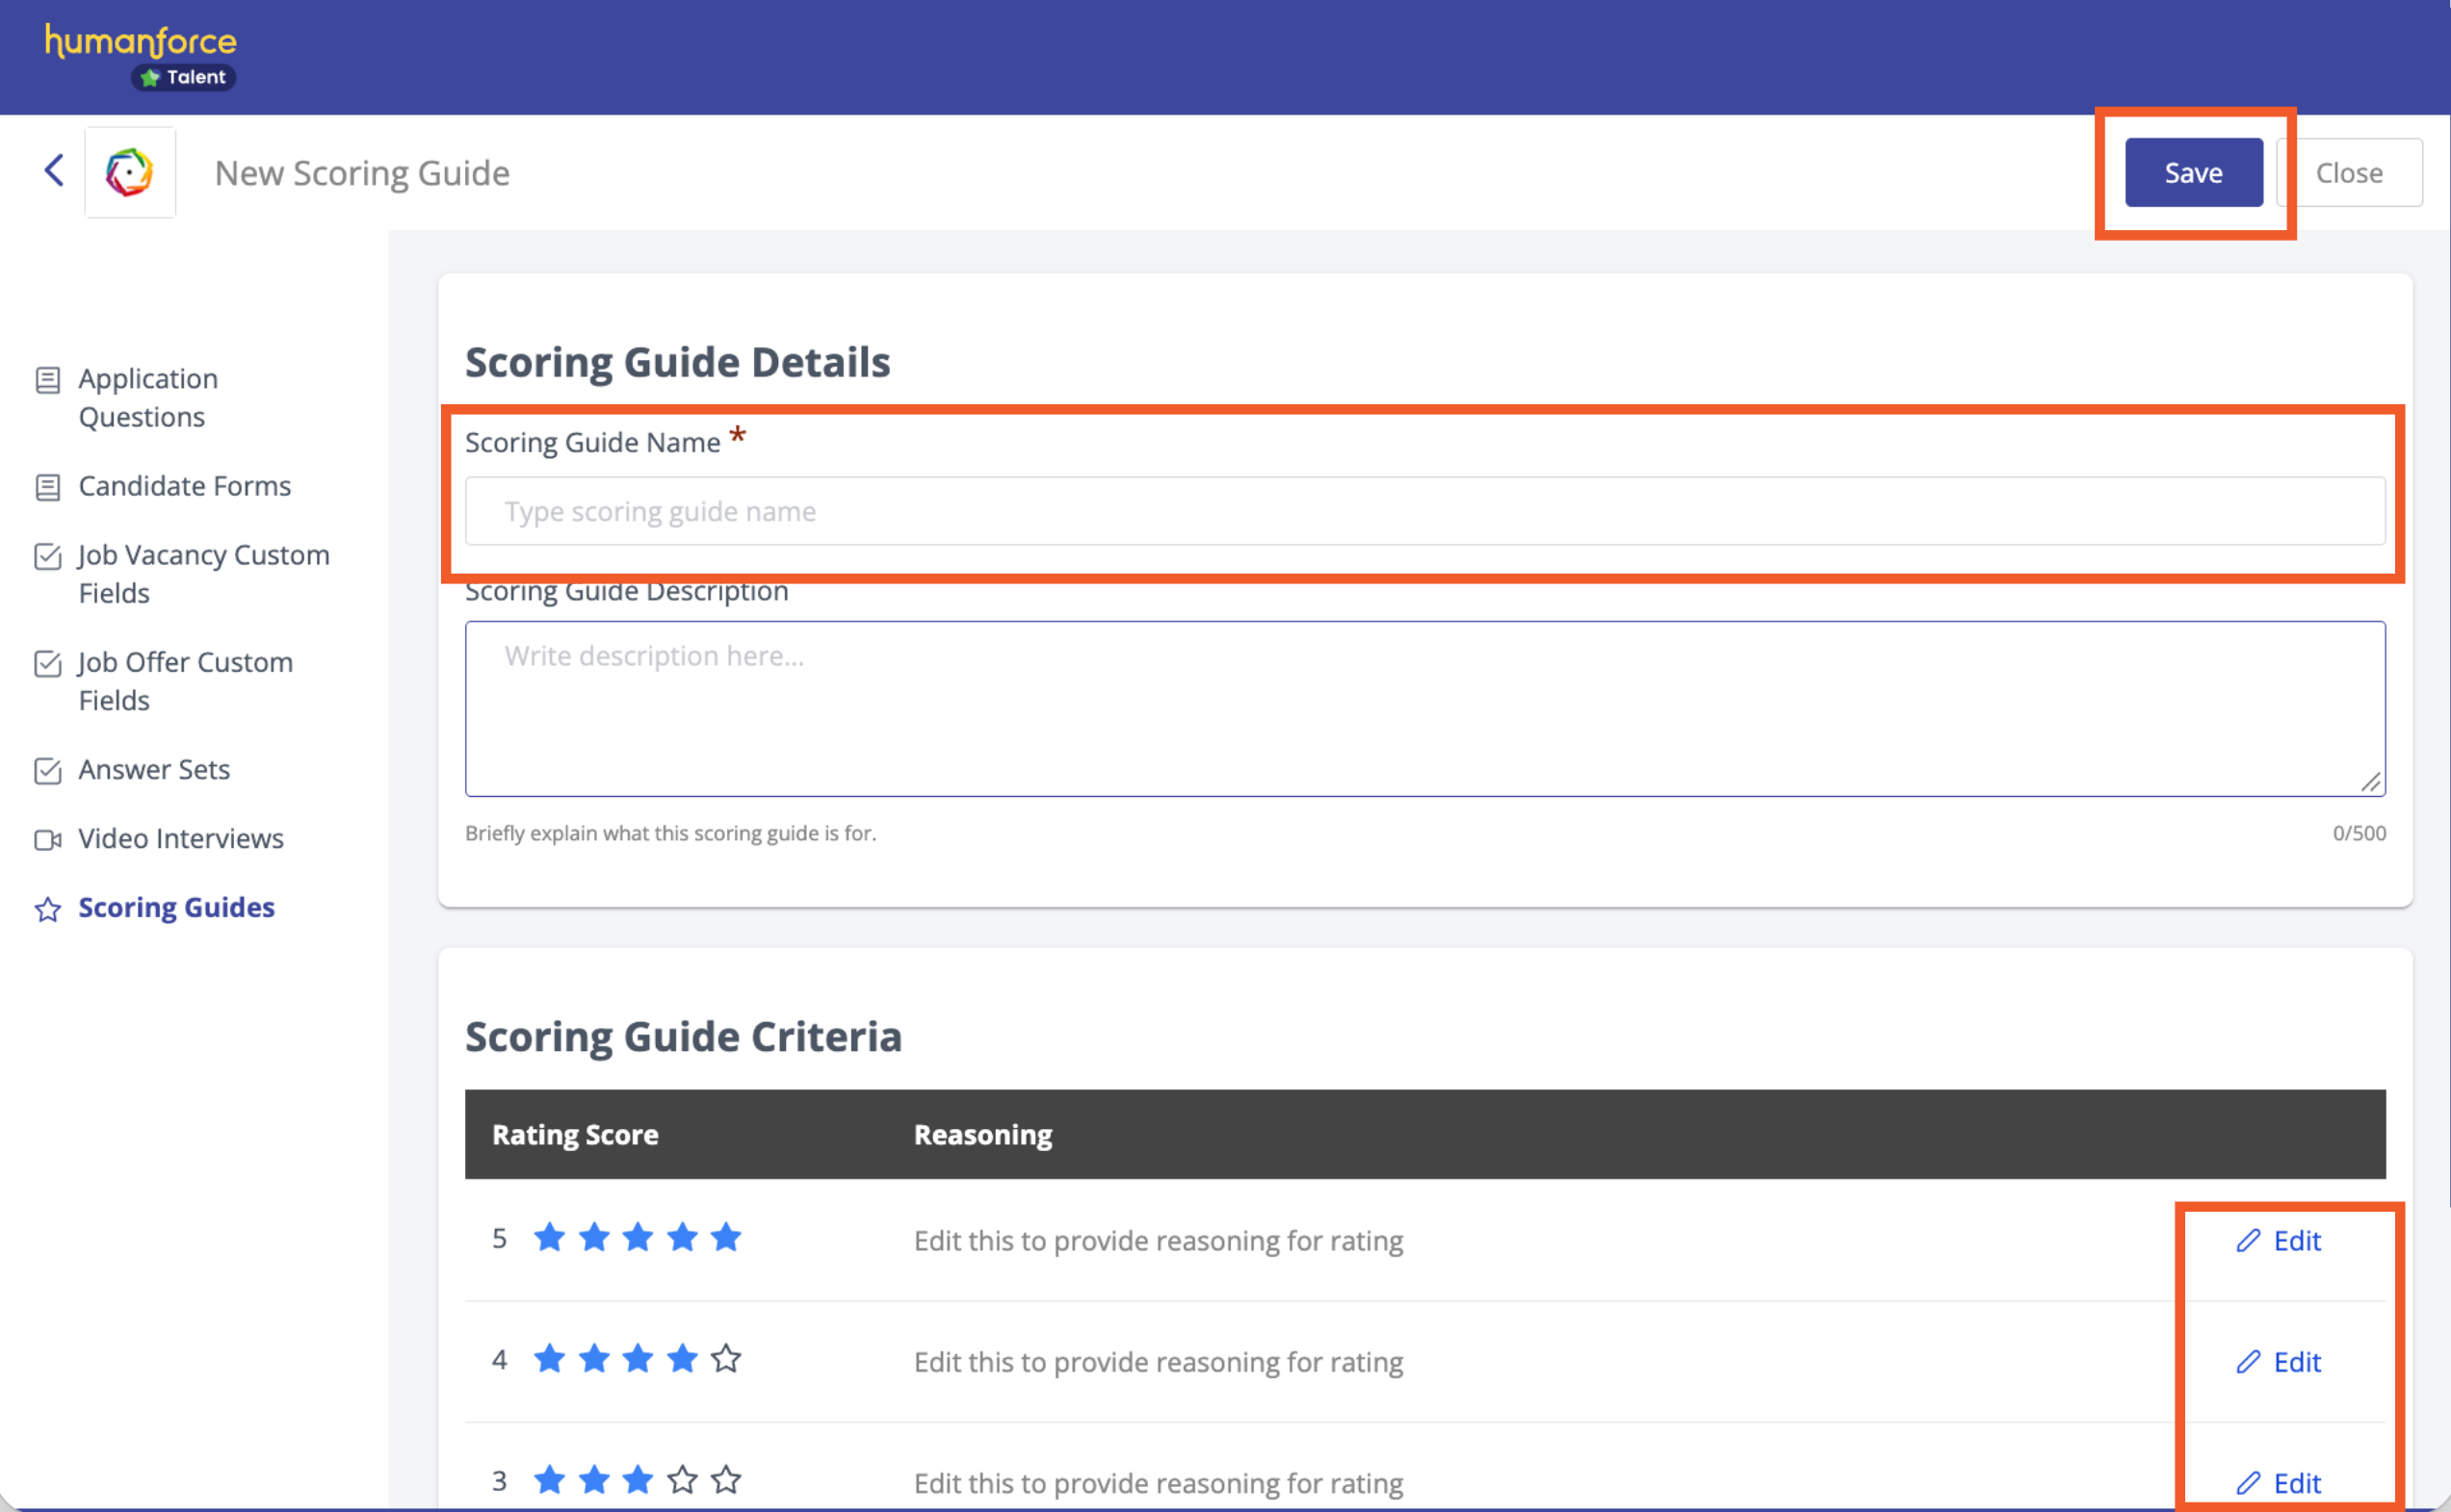Click the humanforce Talent logo

pyautogui.click(x=141, y=56)
